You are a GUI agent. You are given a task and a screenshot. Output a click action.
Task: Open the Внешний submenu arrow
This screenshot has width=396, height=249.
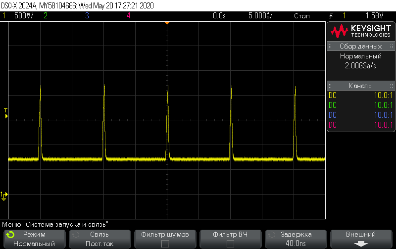click(361, 244)
